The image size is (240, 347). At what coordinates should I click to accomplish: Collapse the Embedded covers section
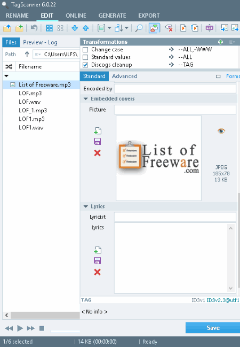[x=86, y=99]
